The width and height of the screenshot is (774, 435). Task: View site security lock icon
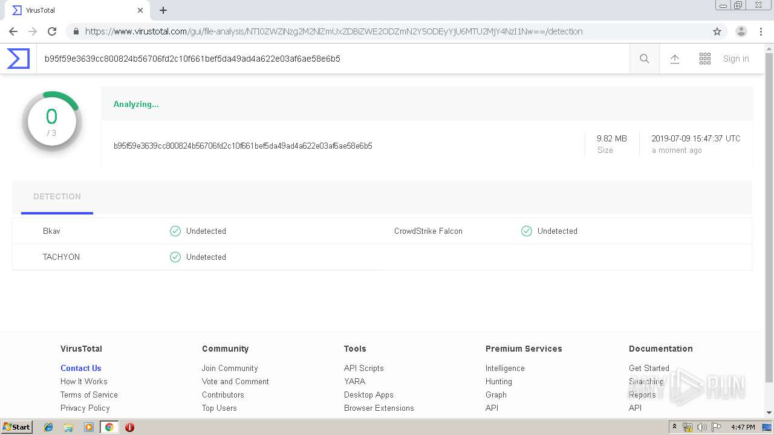point(76,31)
